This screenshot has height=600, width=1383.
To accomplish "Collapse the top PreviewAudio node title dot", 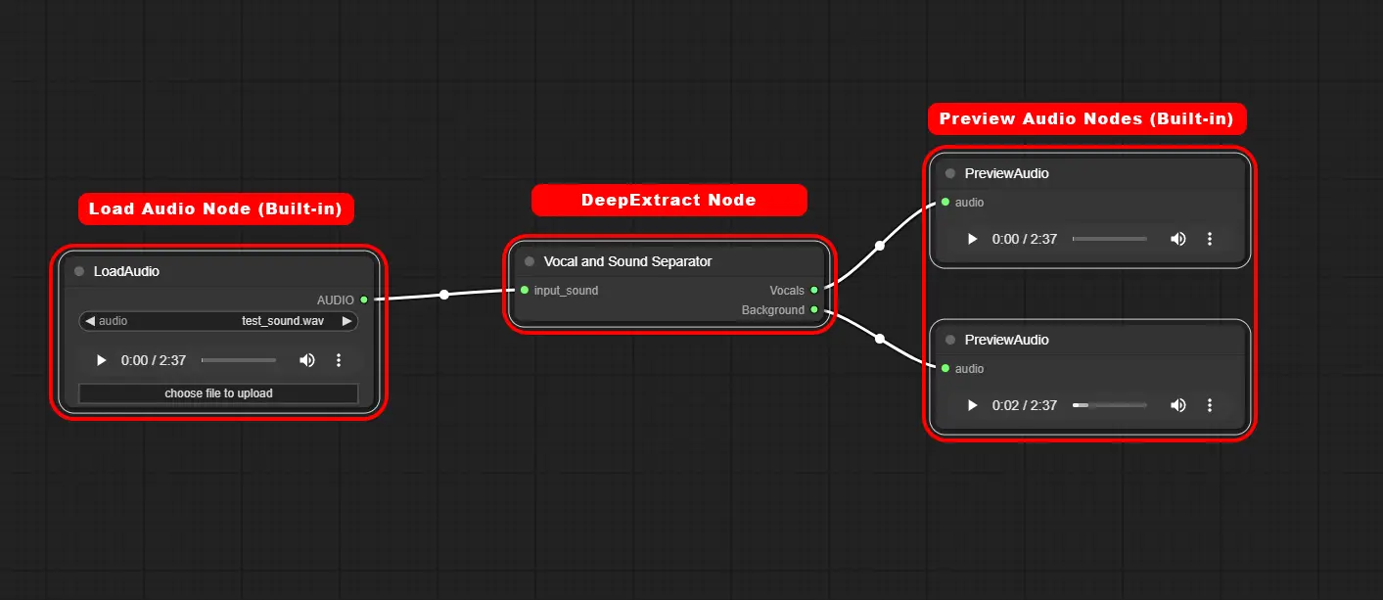I will click(x=949, y=173).
